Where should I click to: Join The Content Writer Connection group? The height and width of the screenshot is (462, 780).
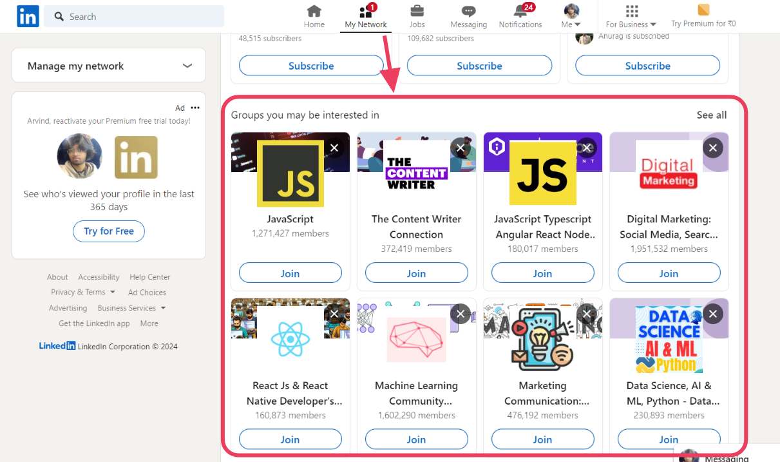[x=416, y=273]
